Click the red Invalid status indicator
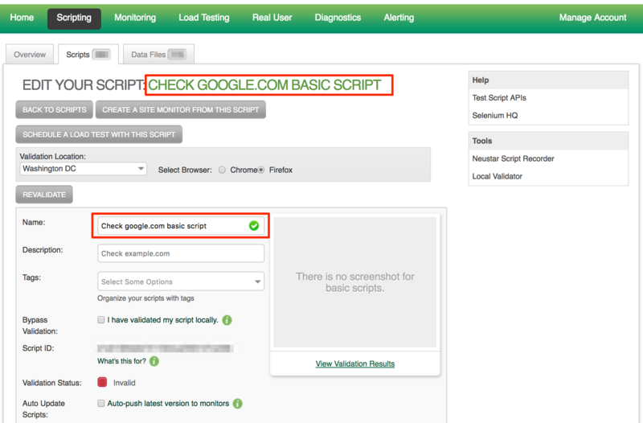This screenshot has height=423, width=643. [102, 382]
